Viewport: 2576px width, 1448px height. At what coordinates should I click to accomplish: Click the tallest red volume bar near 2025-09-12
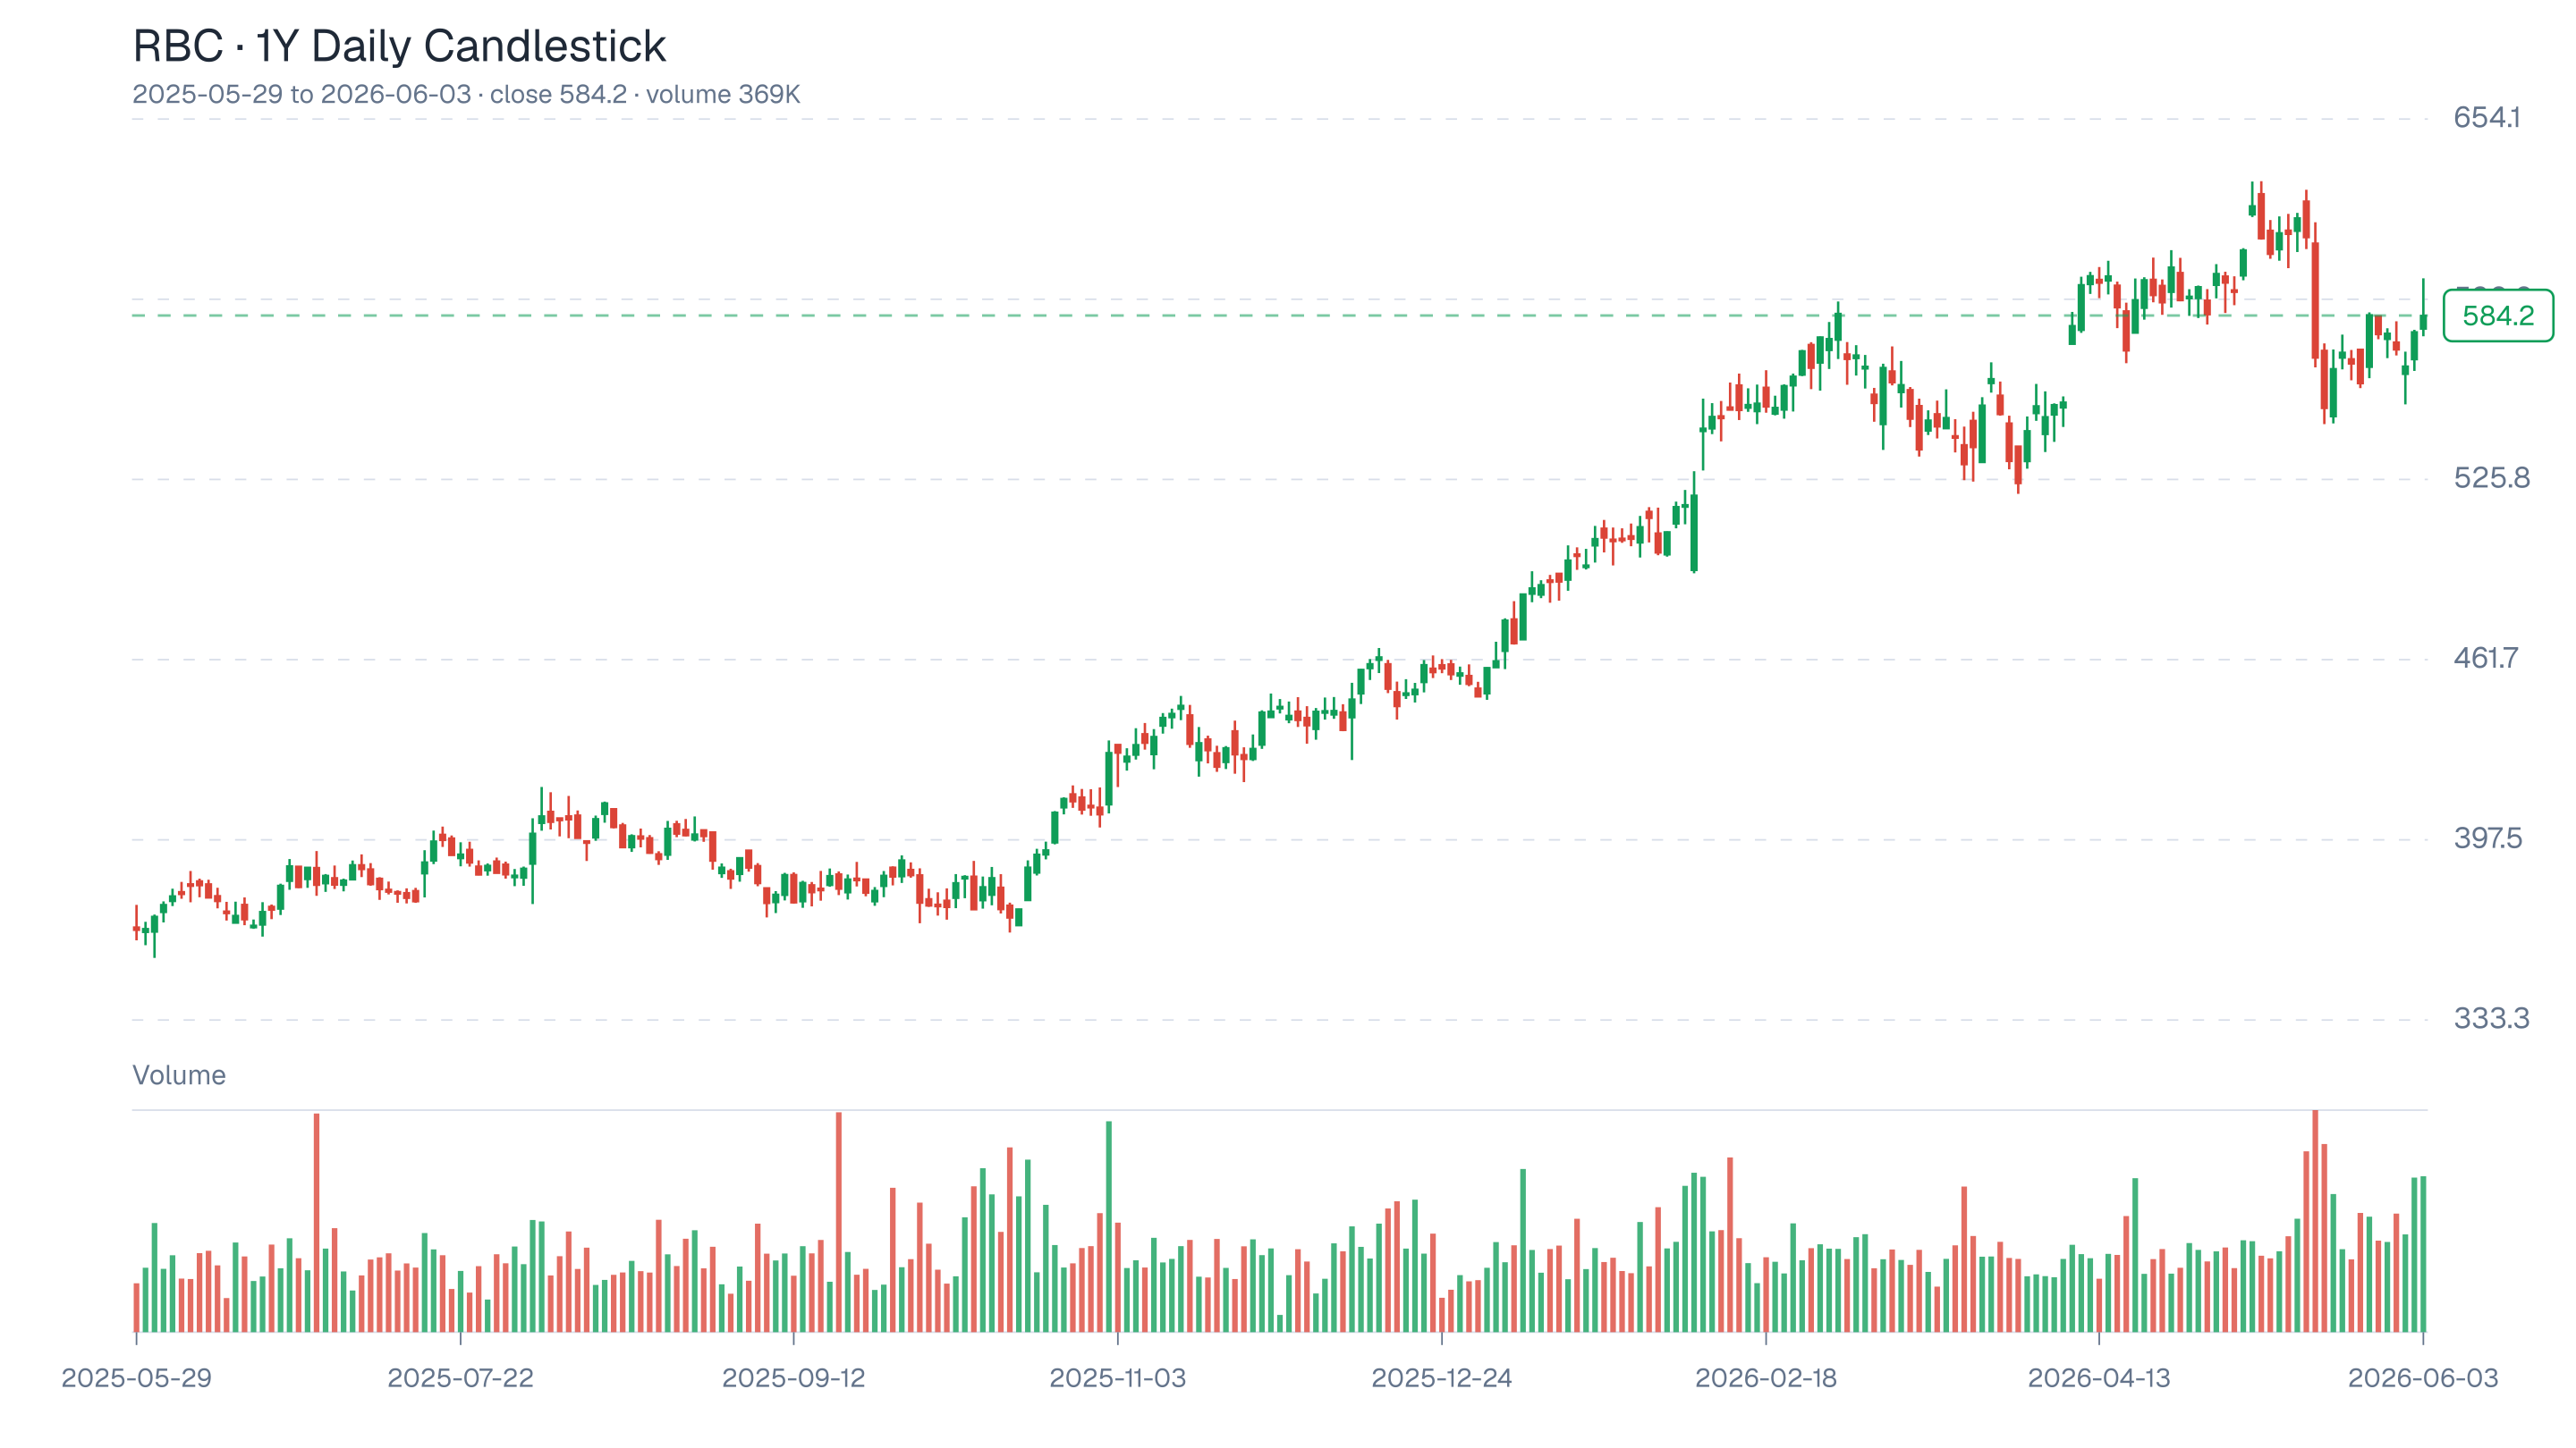click(x=839, y=1222)
